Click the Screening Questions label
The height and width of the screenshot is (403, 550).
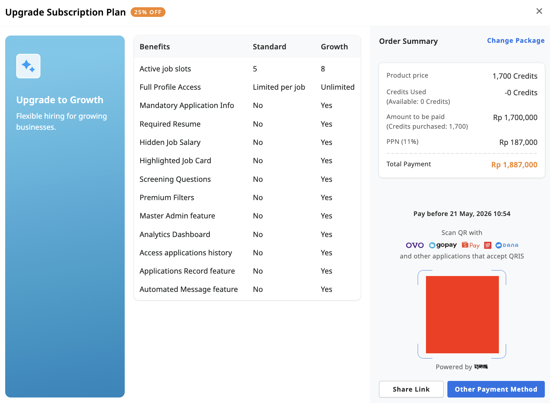[x=175, y=179]
